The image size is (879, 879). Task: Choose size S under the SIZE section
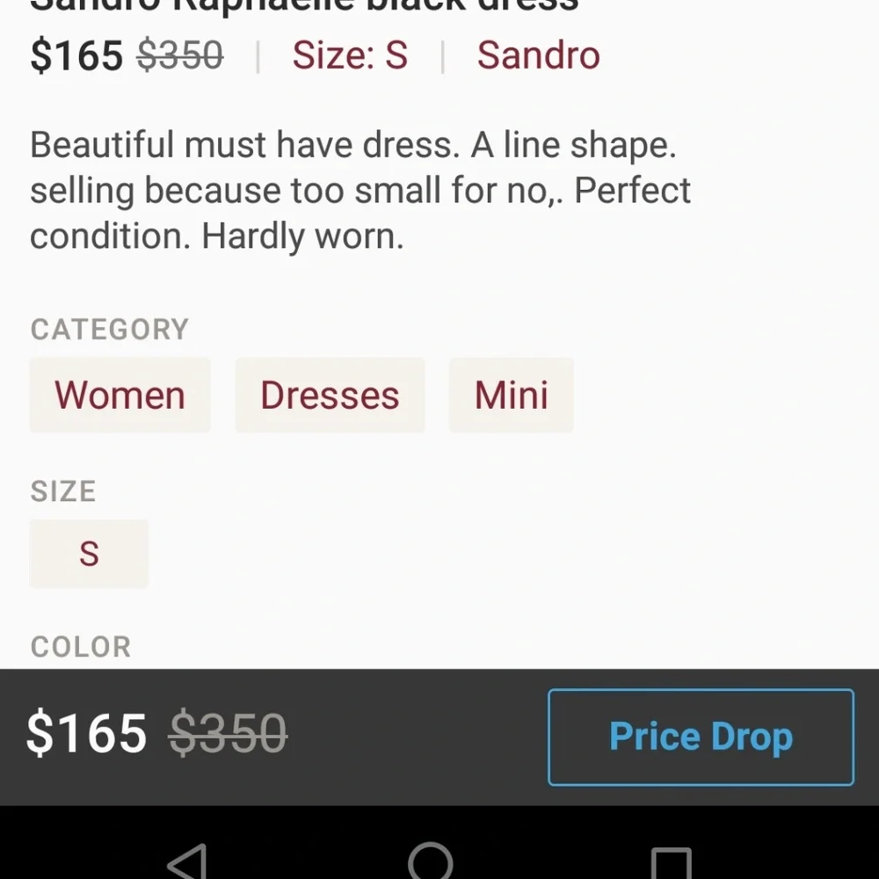click(89, 554)
